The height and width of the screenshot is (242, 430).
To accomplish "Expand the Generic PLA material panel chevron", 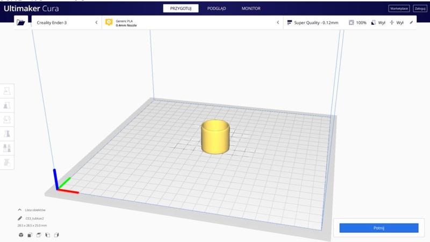I will point(278,23).
